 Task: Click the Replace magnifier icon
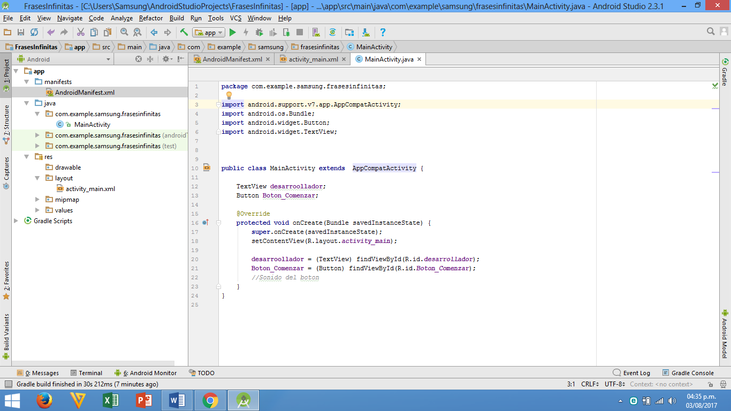pos(138,33)
